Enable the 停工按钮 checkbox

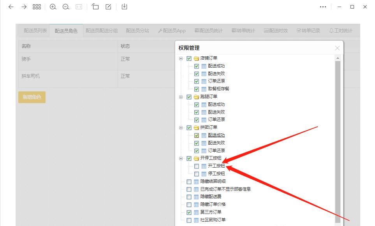[x=197, y=174]
